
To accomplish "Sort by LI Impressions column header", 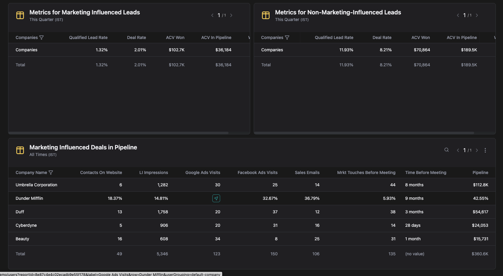I will [153, 172].
